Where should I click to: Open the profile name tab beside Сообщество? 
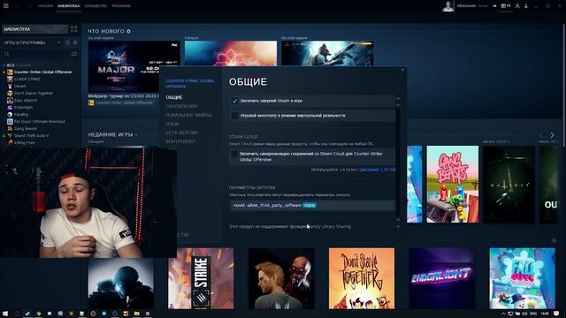[x=121, y=6]
